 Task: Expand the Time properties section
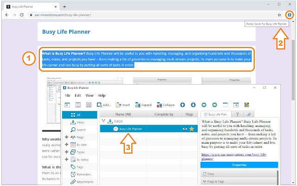239,174
